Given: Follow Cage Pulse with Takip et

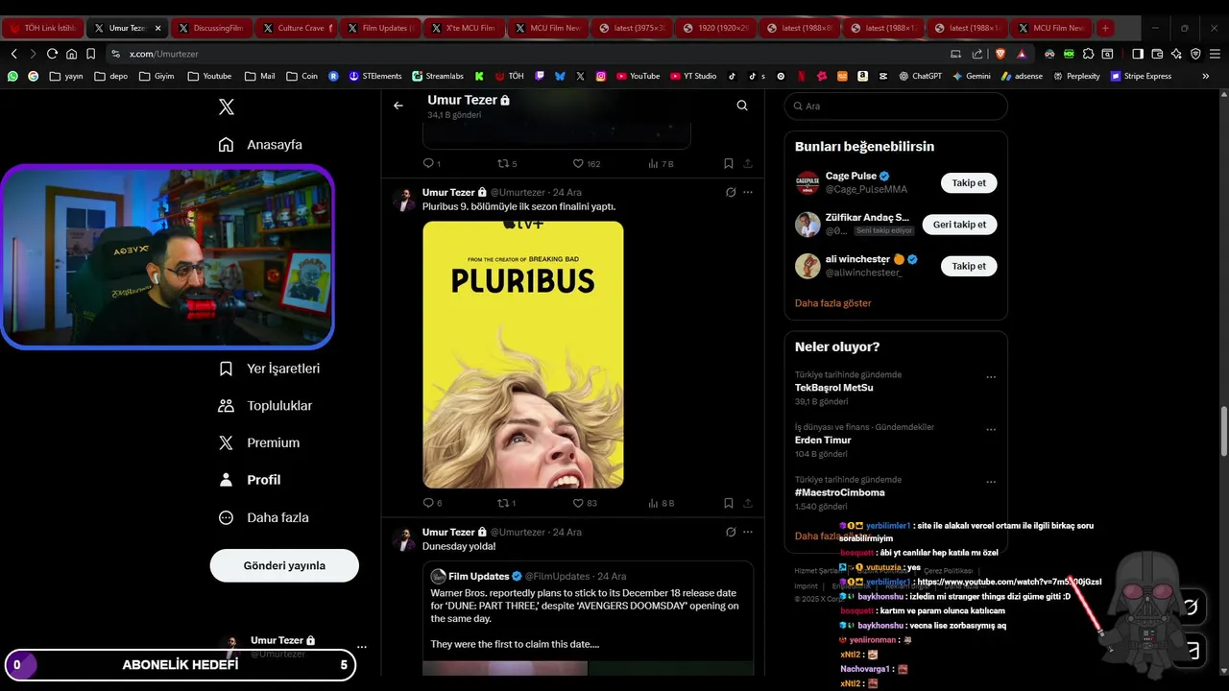Looking at the screenshot, I should [969, 182].
